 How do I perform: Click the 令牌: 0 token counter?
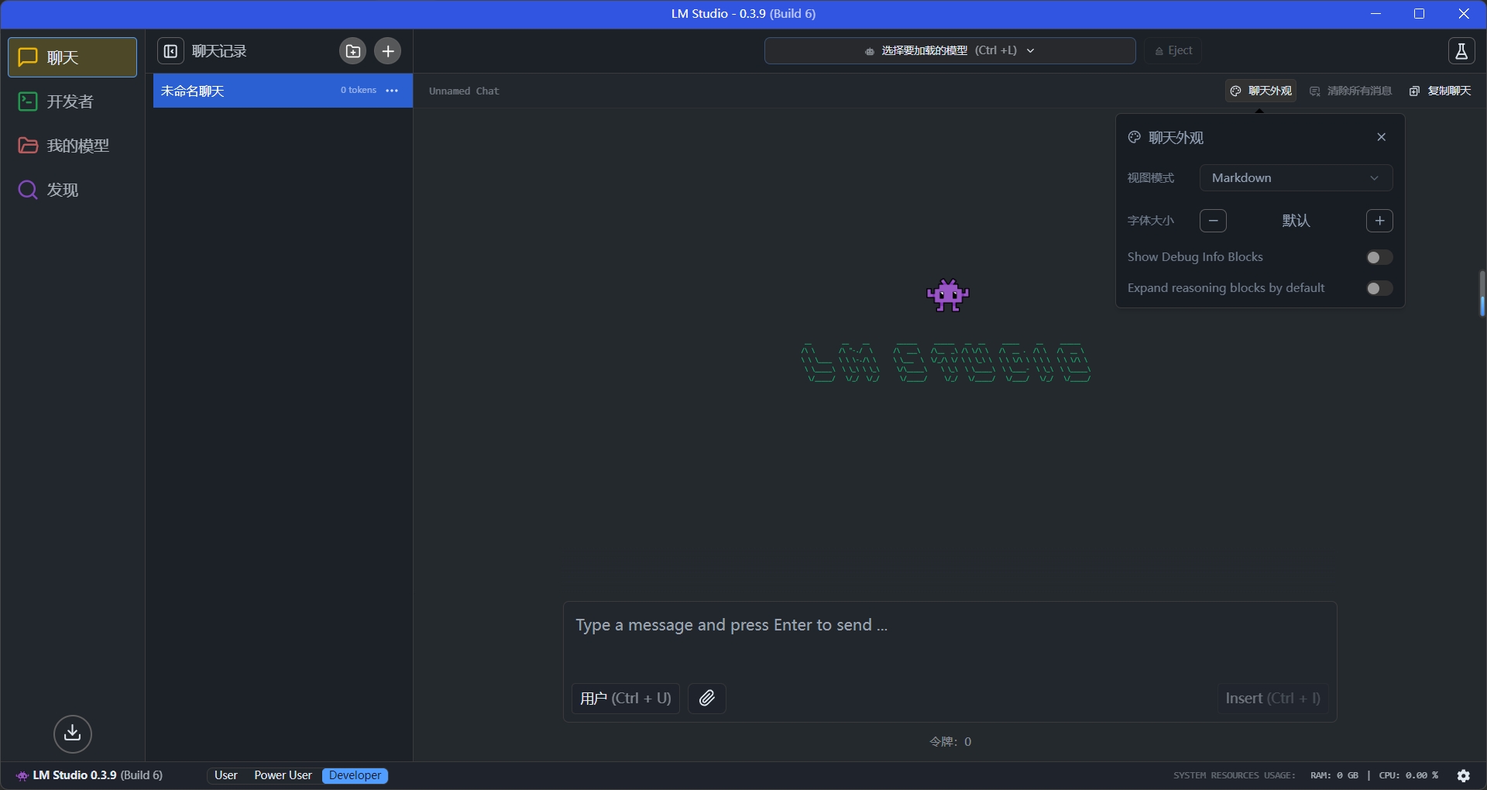[950, 741]
